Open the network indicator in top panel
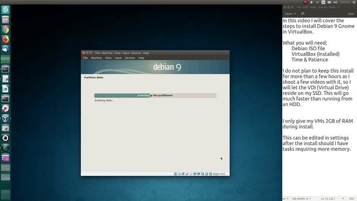The width and height of the screenshot is (357, 201). [x=317, y=2]
